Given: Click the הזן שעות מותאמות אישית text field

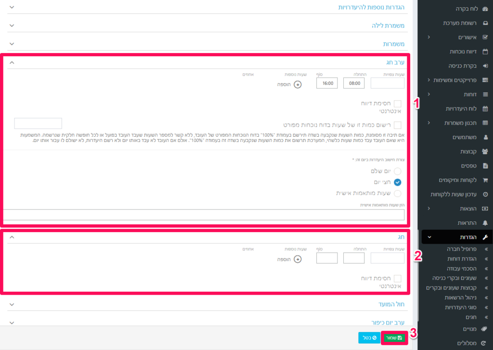Looking at the screenshot, I should coord(206,215).
